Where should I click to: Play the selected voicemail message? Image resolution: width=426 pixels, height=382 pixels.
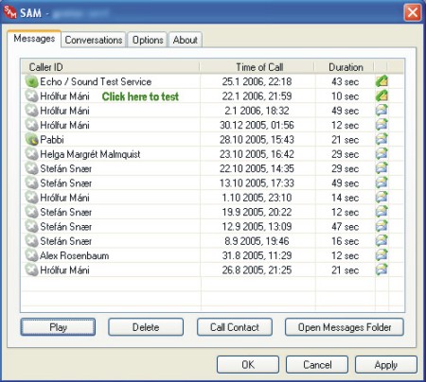(x=58, y=327)
